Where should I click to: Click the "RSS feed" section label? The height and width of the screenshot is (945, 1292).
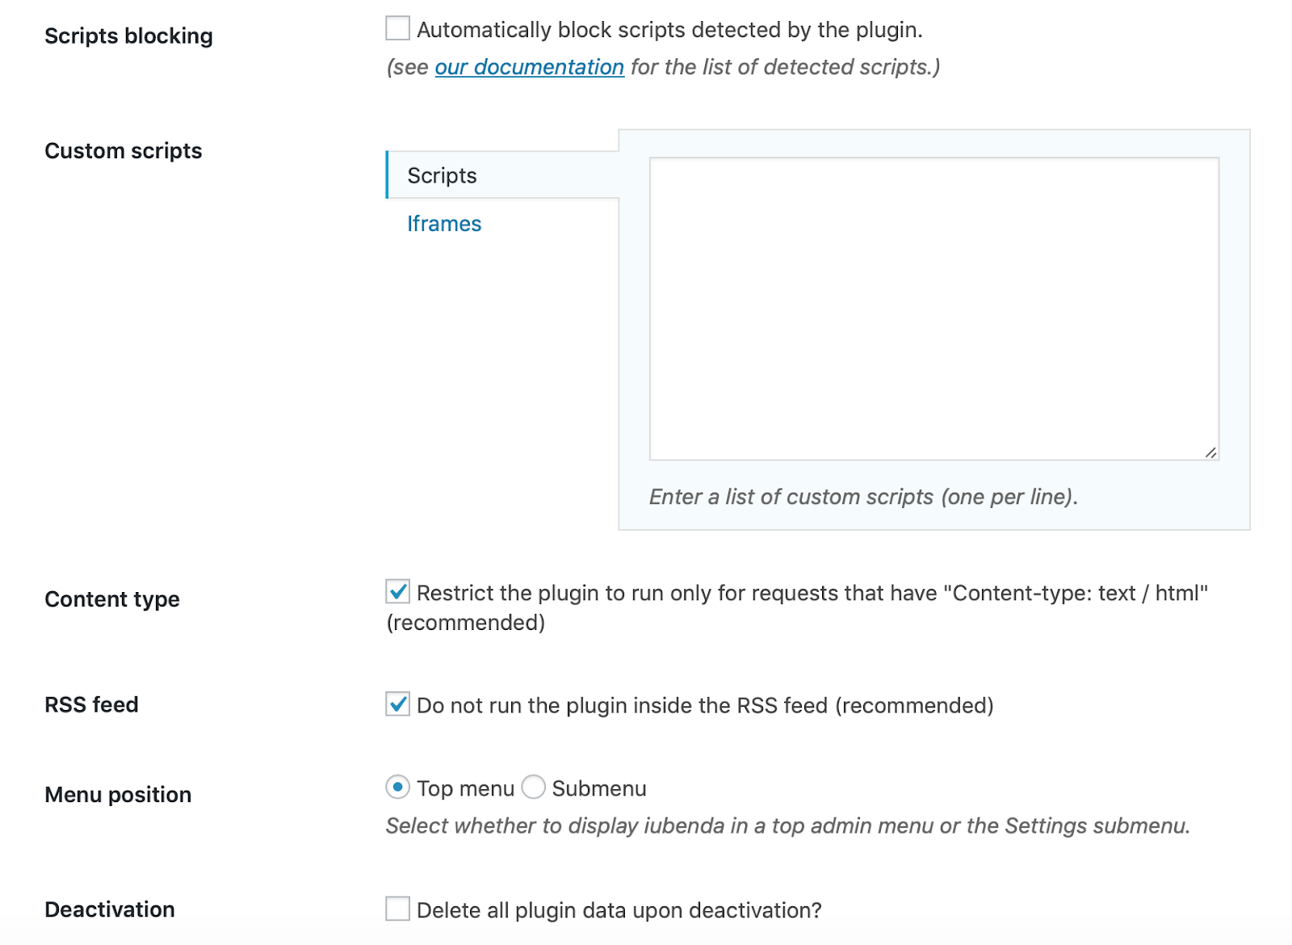point(92,704)
